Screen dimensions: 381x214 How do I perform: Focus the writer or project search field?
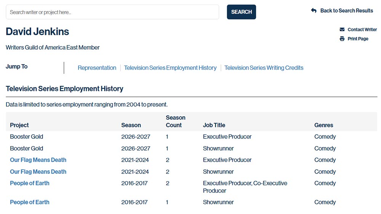pyautogui.click(x=112, y=12)
